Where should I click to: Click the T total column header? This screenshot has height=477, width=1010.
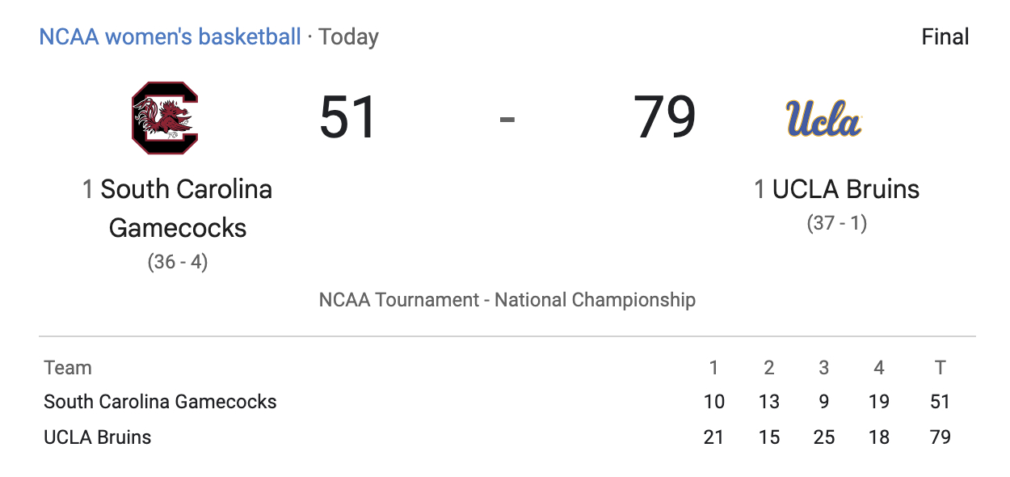940,368
